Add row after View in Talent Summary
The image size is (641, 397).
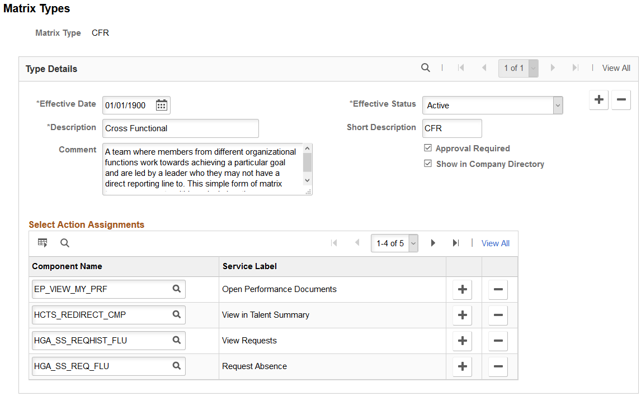[463, 315]
